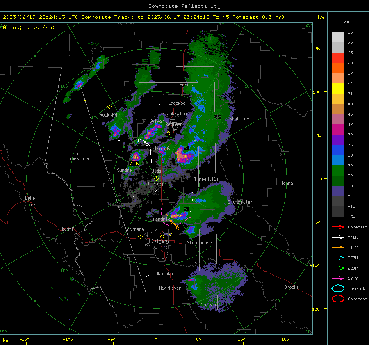This screenshot has width=369, height=345.
Task: Click the orange 111V track arrow
Action: [338, 247]
